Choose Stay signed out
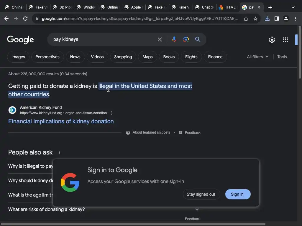This screenshot has height=226, width=302. coord(201,194)
